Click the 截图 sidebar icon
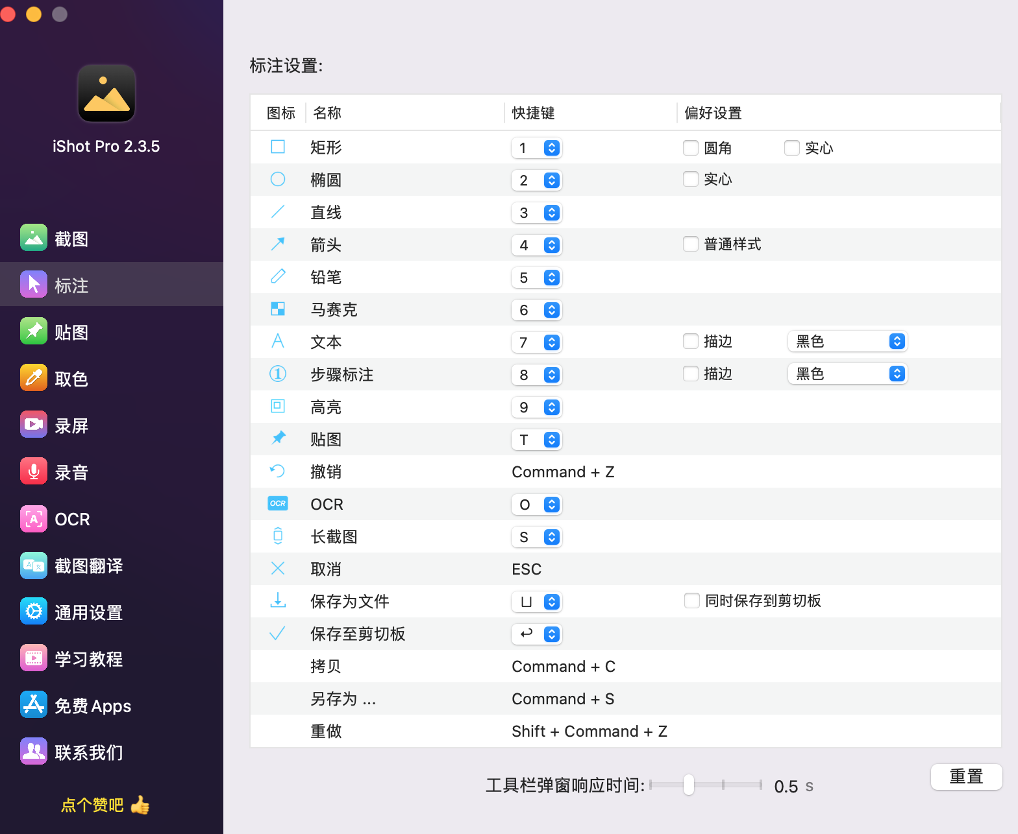Image resolution: width=1018 pixels, height=834 pixels. tap(34, 237)
